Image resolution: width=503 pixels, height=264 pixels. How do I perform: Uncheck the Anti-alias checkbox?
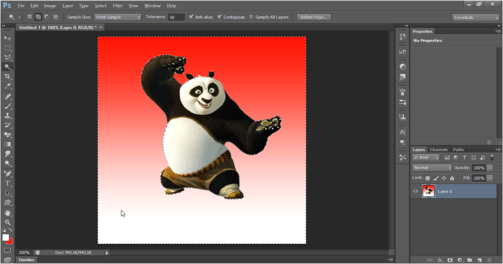point(191,17)
